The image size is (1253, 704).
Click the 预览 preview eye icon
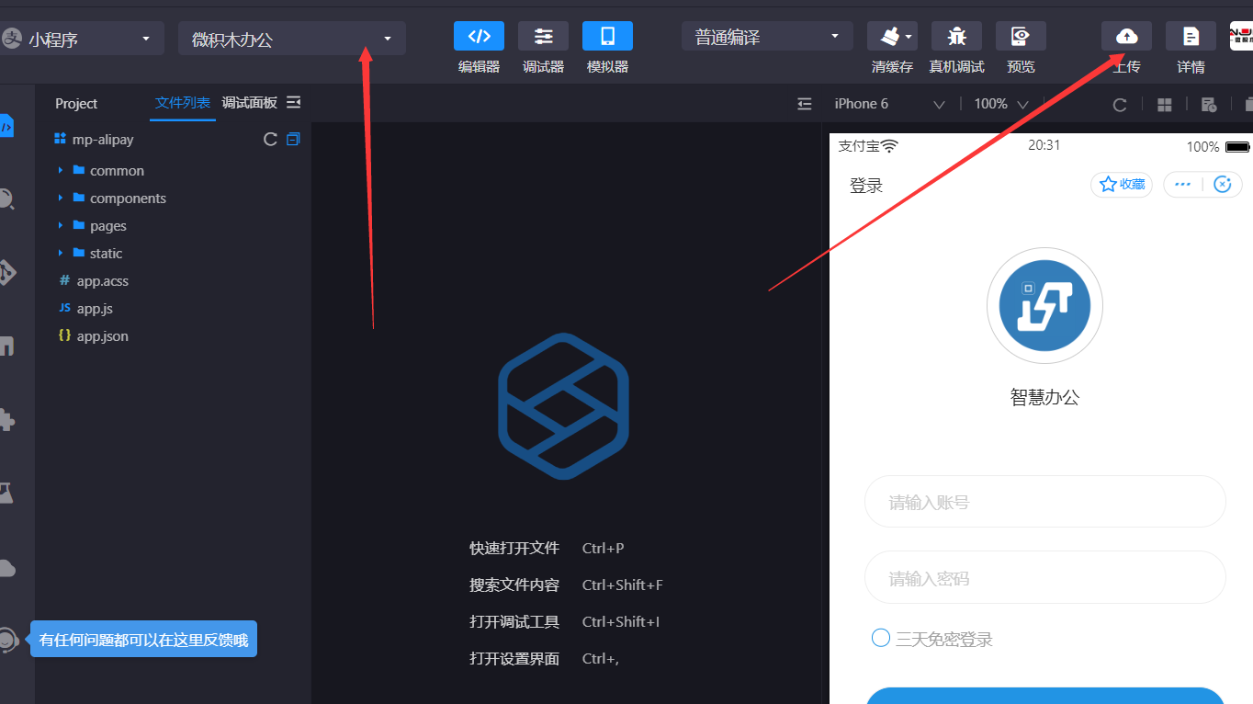[x=1021, y=37]
